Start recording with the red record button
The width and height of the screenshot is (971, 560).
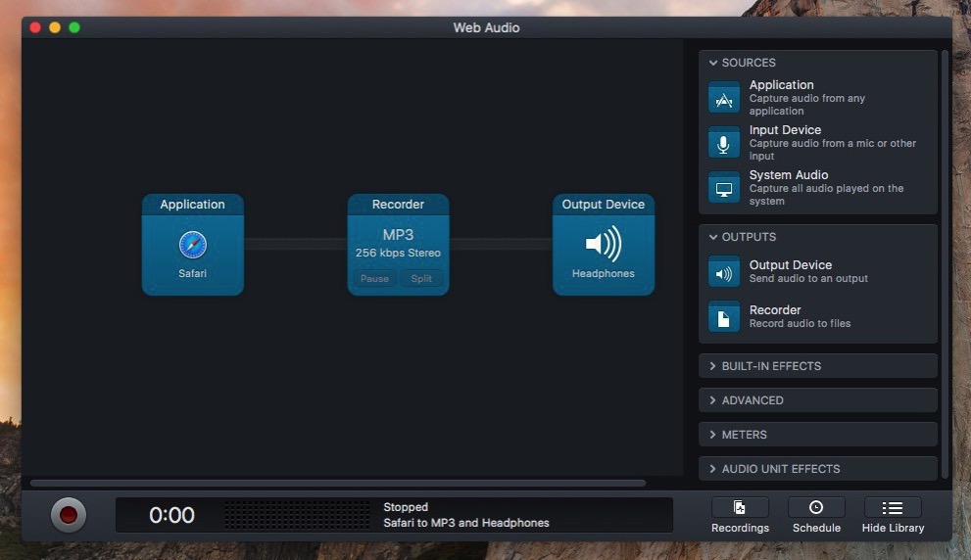coord(69,515)
